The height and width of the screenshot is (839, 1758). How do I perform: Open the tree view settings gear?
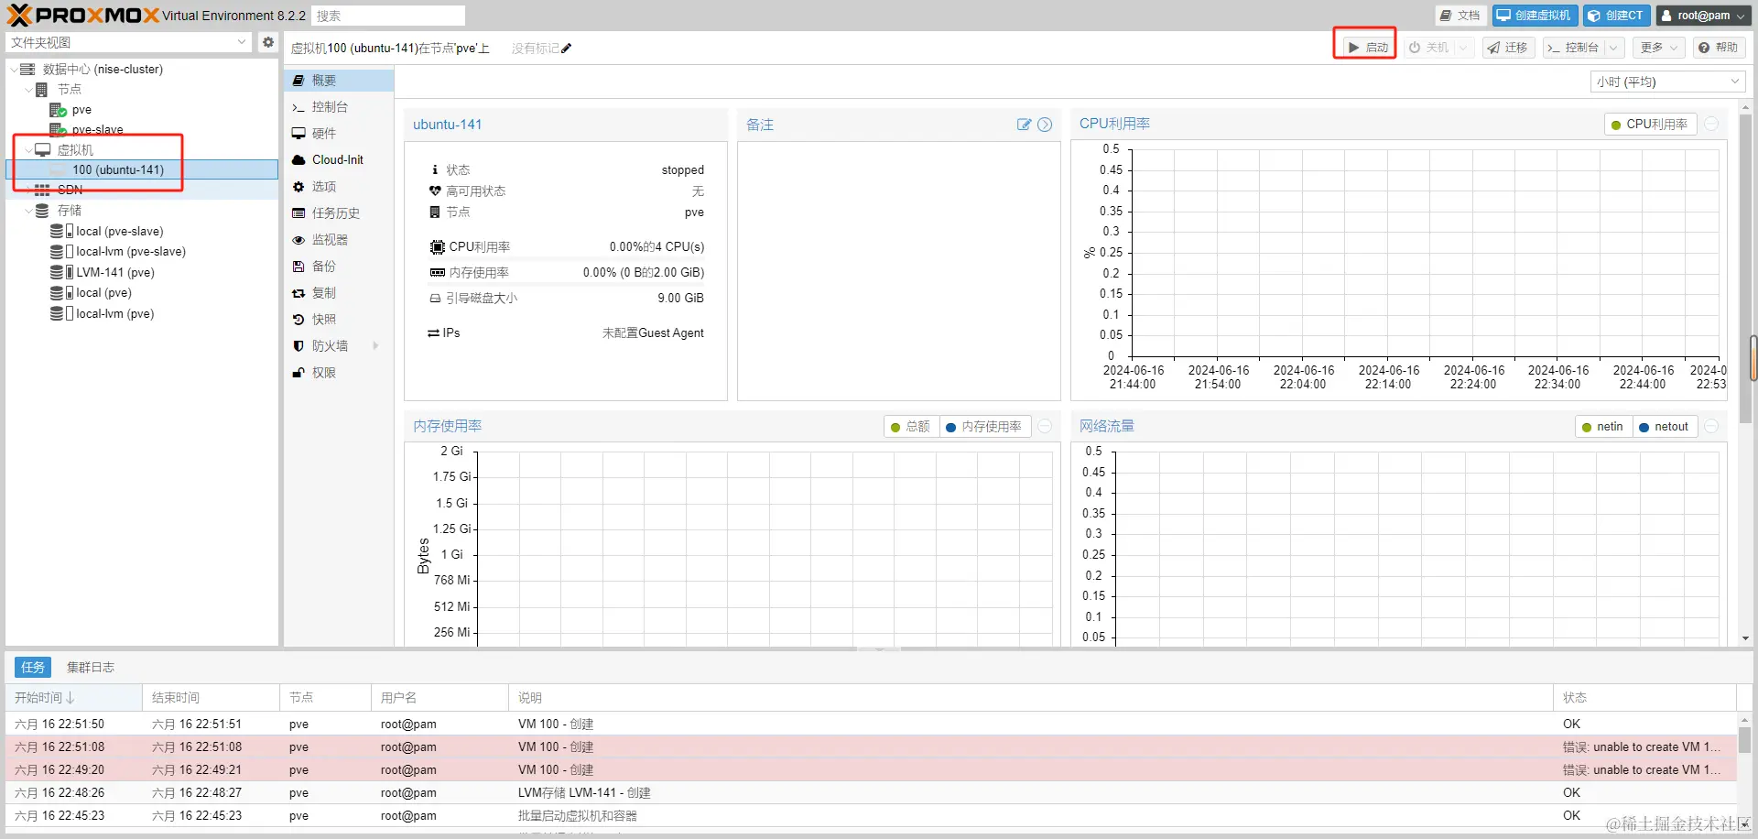coord(267,42)
